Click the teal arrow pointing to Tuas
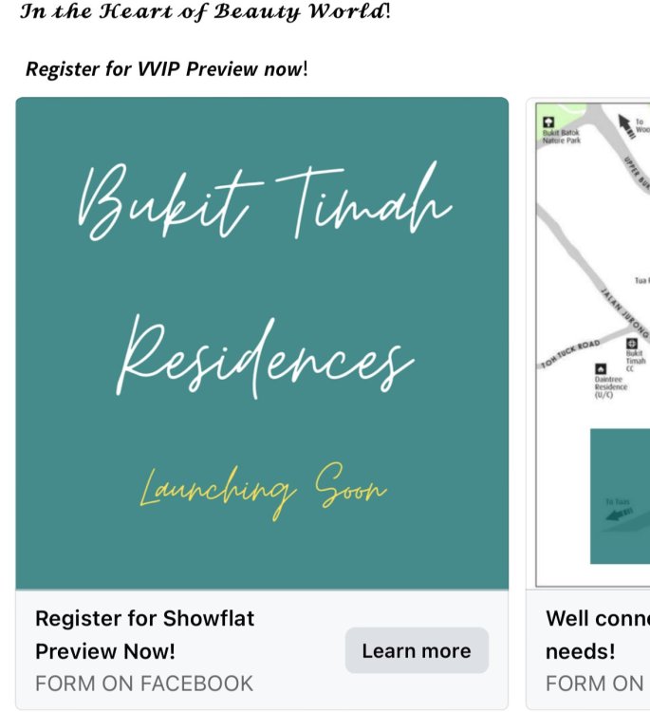 click(x=619, y=515)
